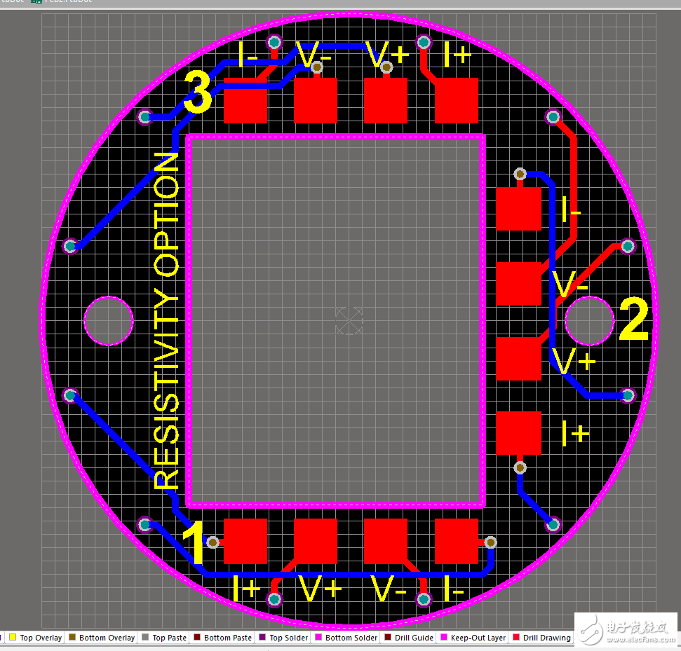This screenshot has height=651, width=681.
Task: Select the left mounting hole circle
Action: click(109, 321)
